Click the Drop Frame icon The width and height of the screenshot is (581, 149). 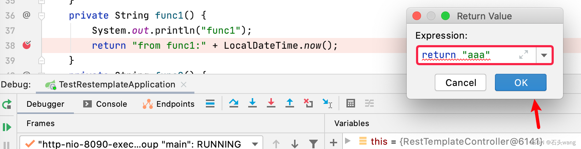tap(308, 104)
